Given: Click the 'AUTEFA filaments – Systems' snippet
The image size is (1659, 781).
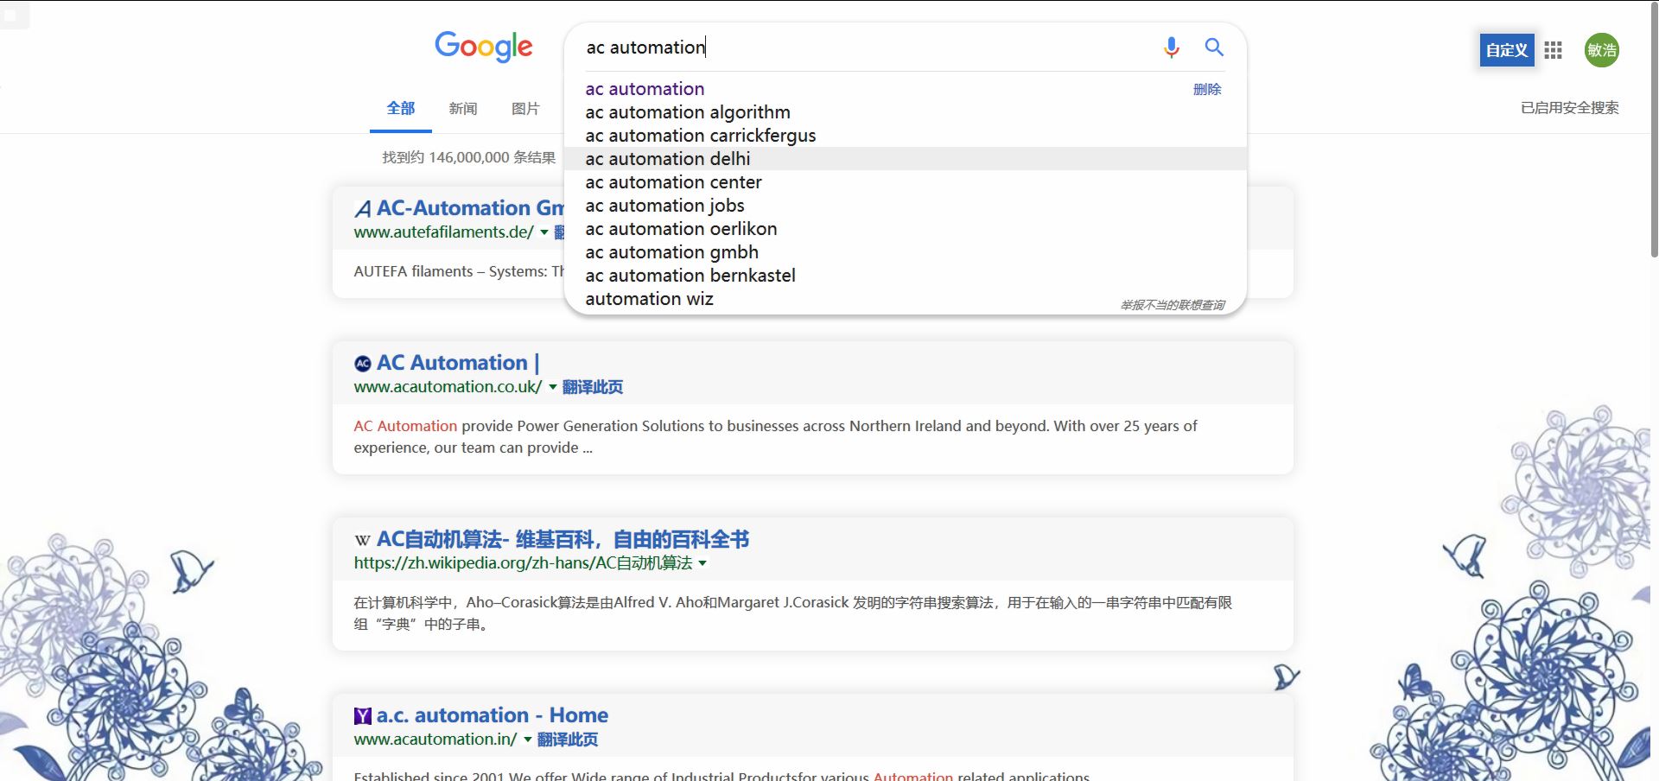Looking at the screenshot, I should point(459,271).
